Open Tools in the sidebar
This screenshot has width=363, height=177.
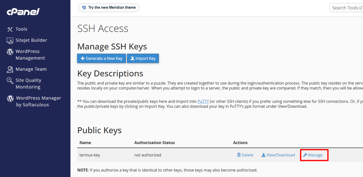coord(21,29)
